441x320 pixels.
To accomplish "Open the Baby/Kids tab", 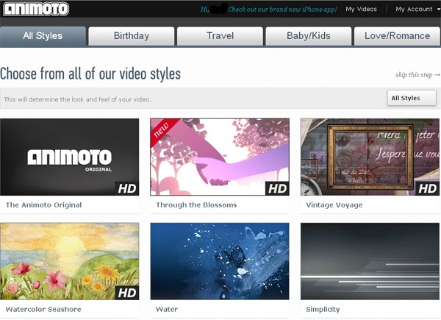I will coord(309,36).
